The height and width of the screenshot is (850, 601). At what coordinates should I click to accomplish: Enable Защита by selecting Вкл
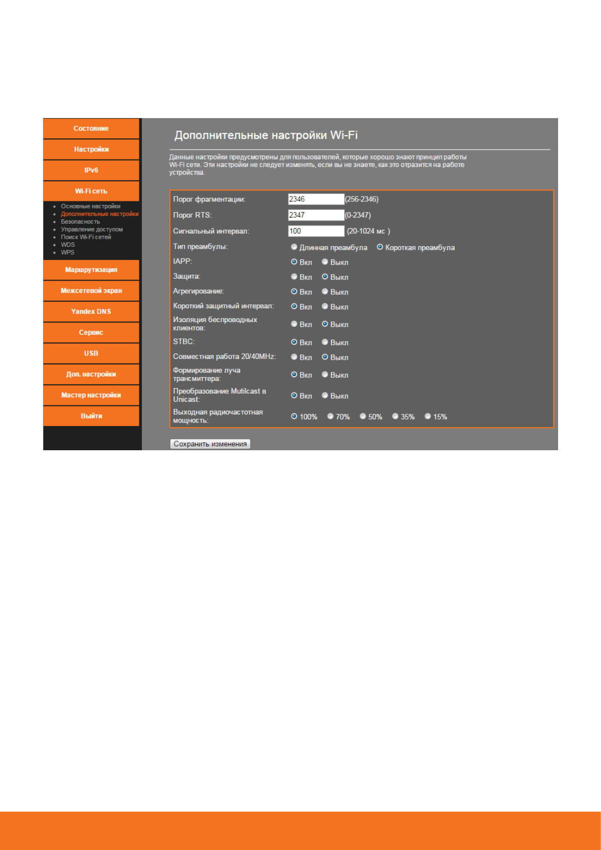point(294,277)
